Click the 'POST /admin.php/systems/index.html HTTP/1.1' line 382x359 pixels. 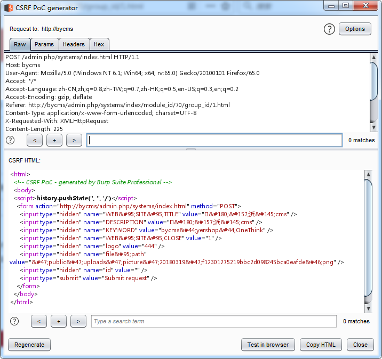click(73, 57)
